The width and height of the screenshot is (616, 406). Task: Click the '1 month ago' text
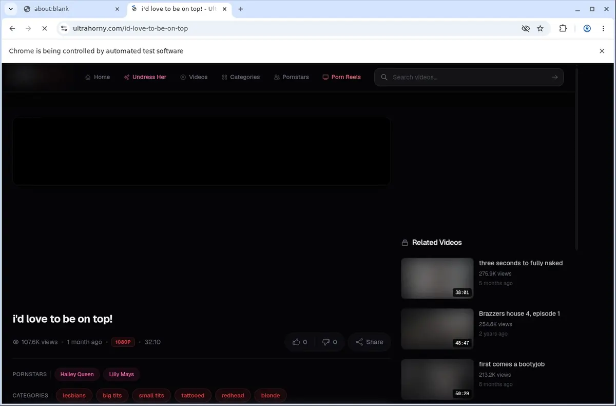point(85,342)
